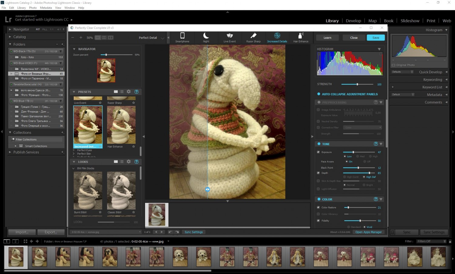Toggle Auto Collapse Adjustment Panels
Viewport: 455px width, 274px height.
click(319, 94)
